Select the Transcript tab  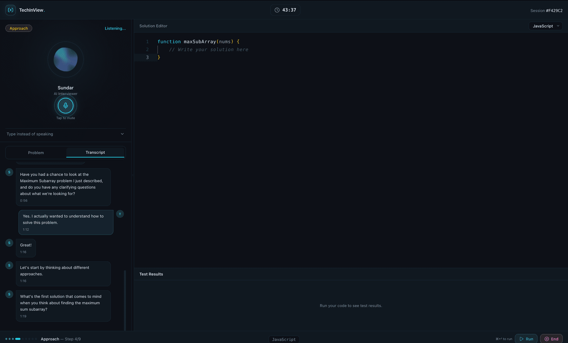(x=95, y=152)
